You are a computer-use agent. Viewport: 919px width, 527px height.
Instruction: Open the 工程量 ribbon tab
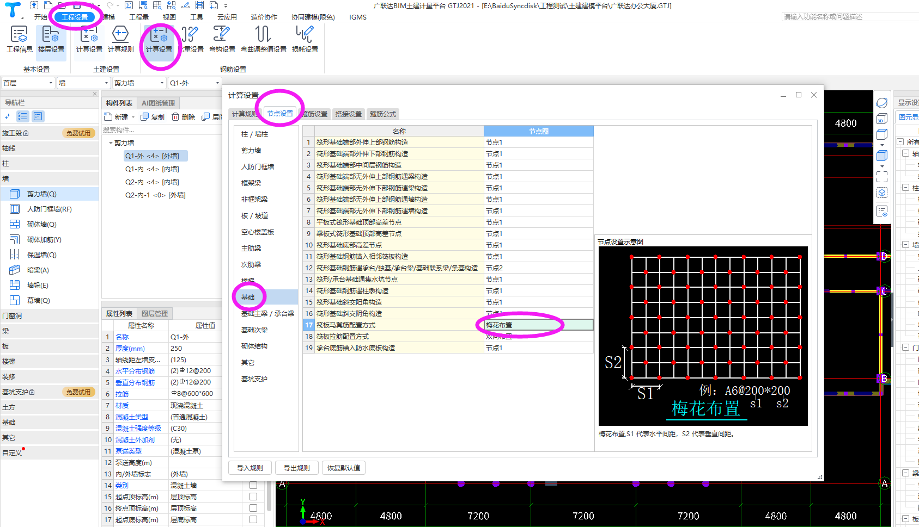[139, 17]
